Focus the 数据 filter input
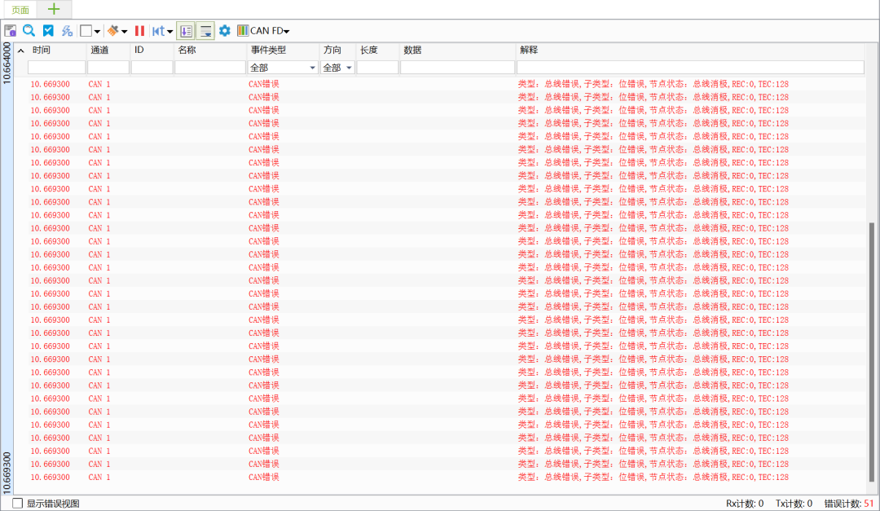Screen dimensions: 880x511 click(x=457, y=68)
